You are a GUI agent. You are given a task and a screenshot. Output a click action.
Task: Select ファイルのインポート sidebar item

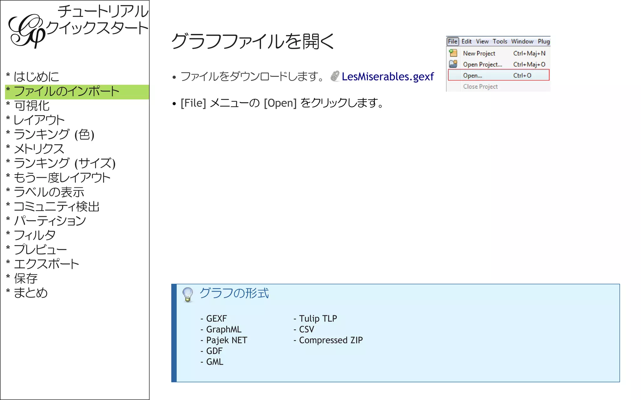pos(66,92)
